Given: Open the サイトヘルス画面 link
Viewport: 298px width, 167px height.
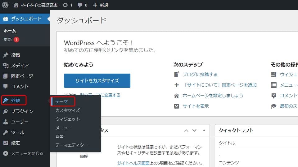Looking at the screenshot, I should coord(133,163).
